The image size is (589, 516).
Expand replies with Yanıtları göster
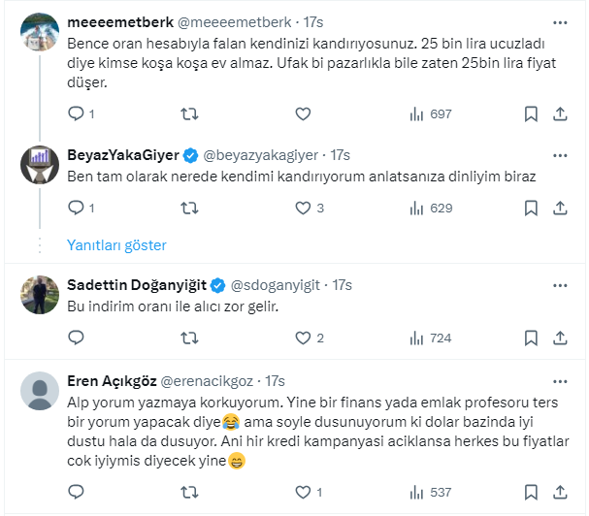point(116,245)
